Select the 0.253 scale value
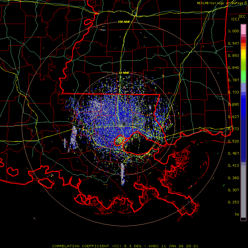 click(233, 202)
